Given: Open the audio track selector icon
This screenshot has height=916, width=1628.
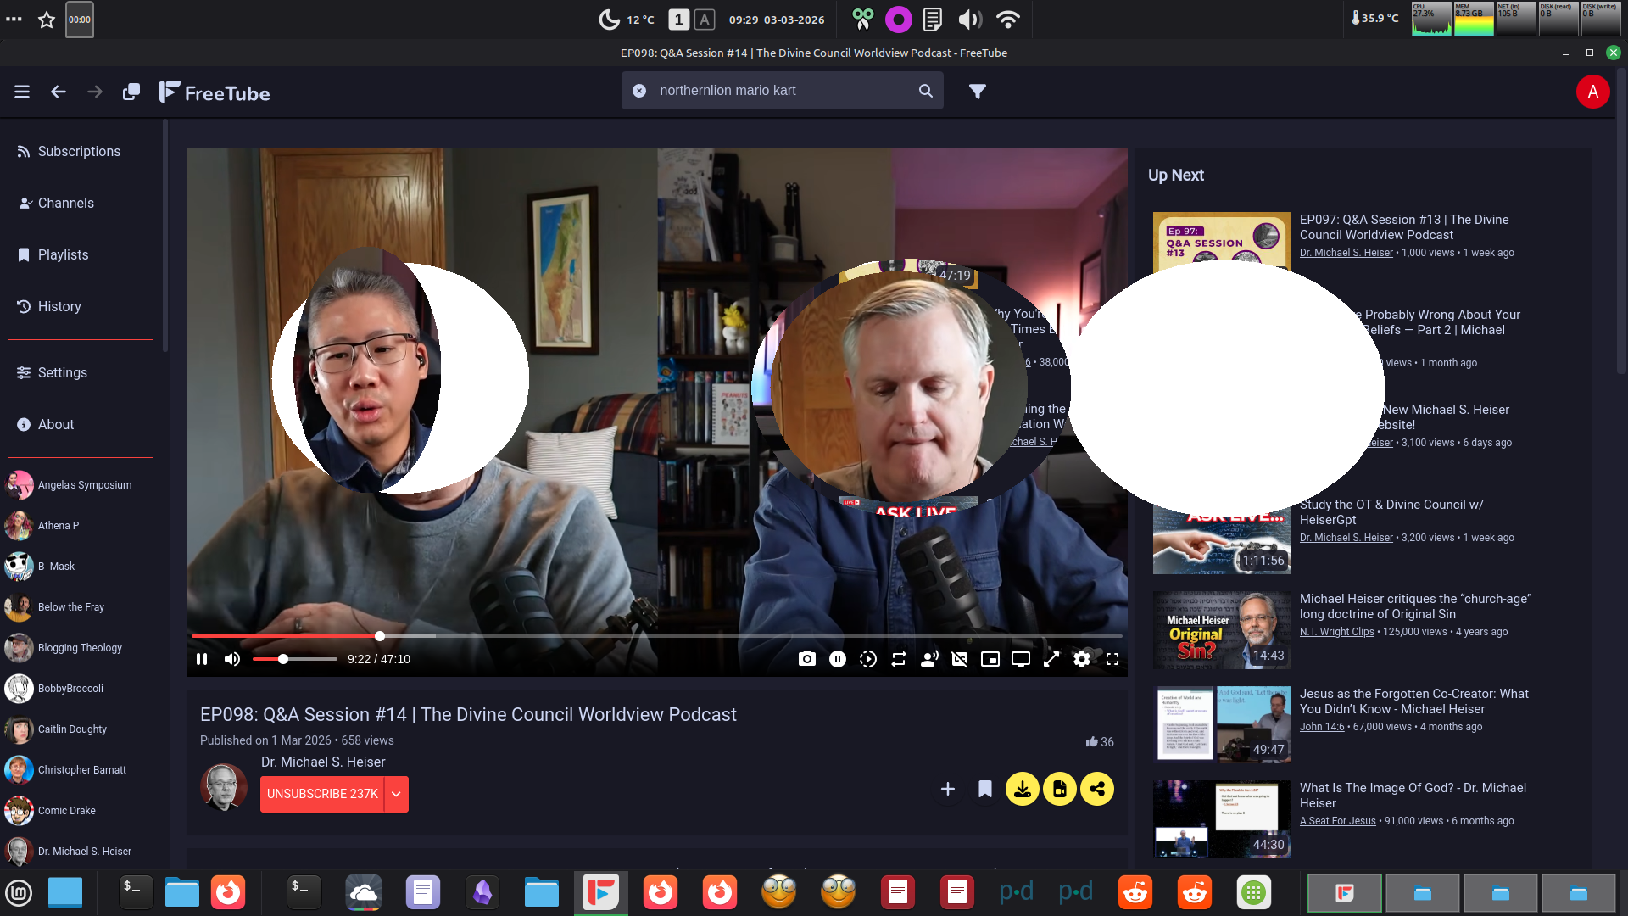Looking at the screenshot, I should tap(929, 659).
